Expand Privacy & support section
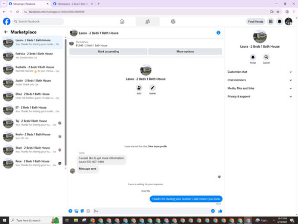Image resolution: width=298 pixels, height=224 pixels. 260,96
